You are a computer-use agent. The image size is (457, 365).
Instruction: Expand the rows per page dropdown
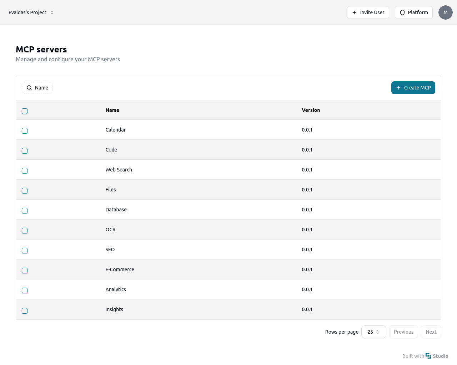click(x=373, y=332)
